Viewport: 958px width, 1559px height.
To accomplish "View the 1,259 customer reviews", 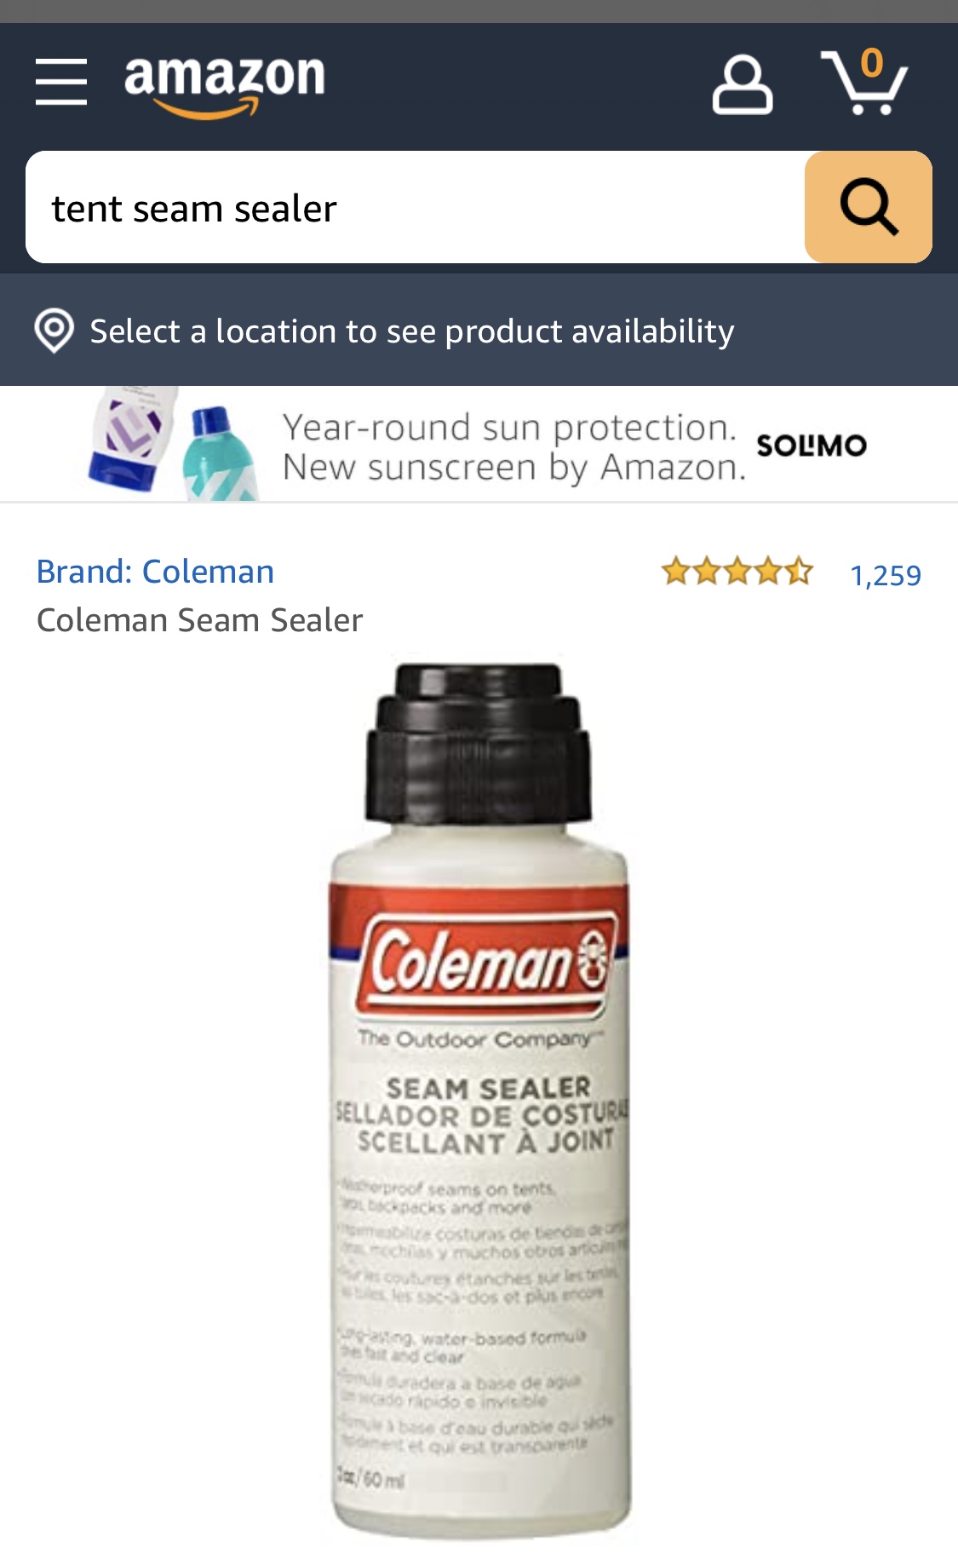I will tap(886, 575).
